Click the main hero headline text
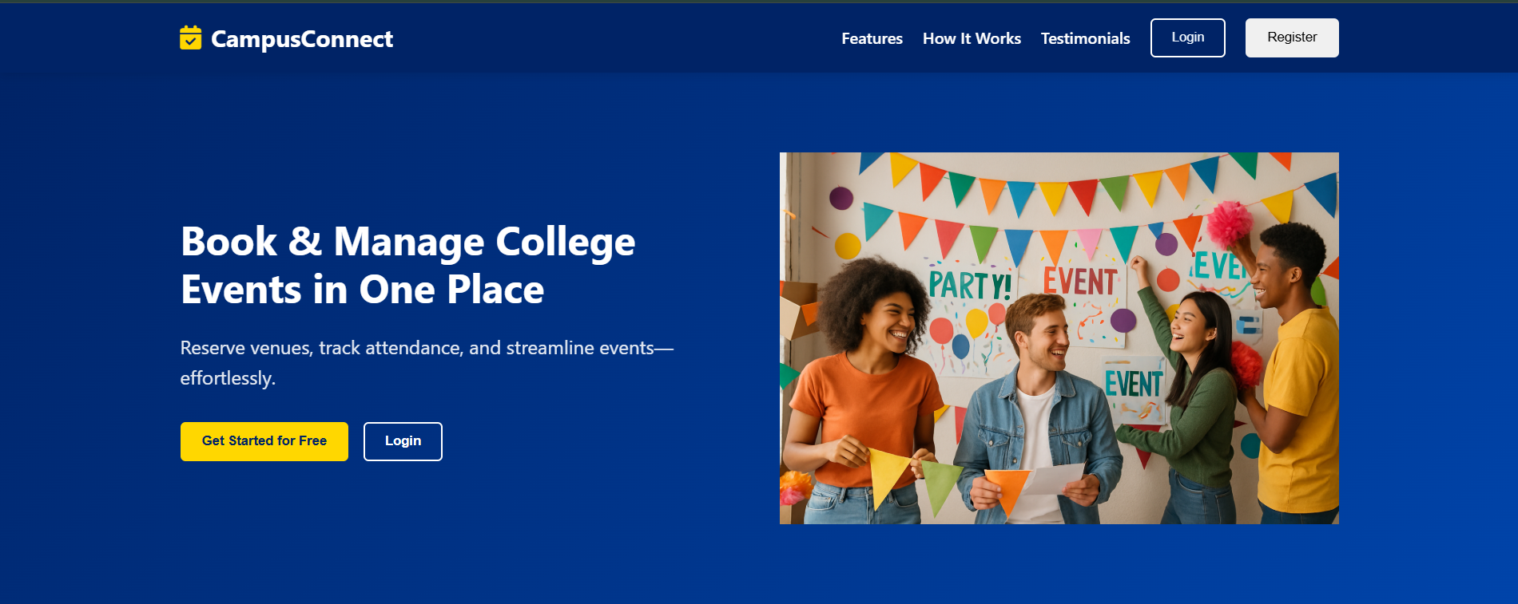This screenshot has height=604, width=1518. coord(407,265)
